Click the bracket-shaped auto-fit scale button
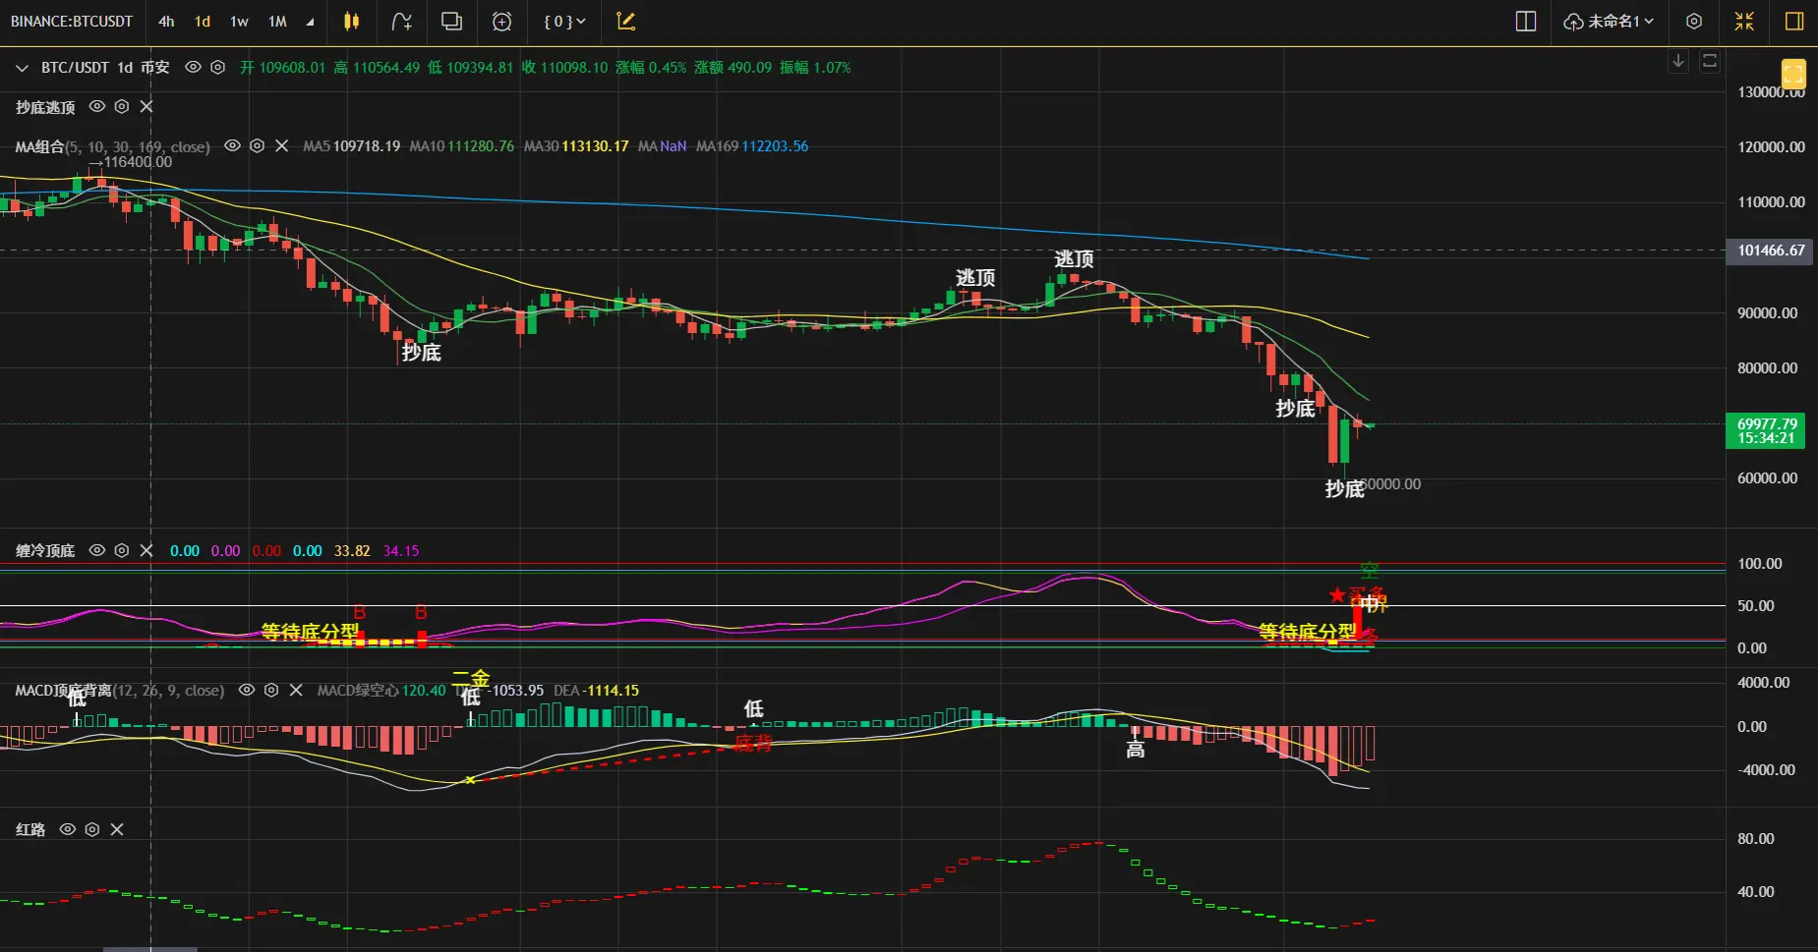 pos(1710,61)
